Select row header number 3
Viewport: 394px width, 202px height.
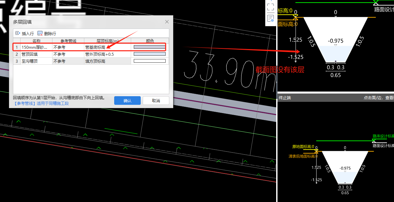coord(17,61)
